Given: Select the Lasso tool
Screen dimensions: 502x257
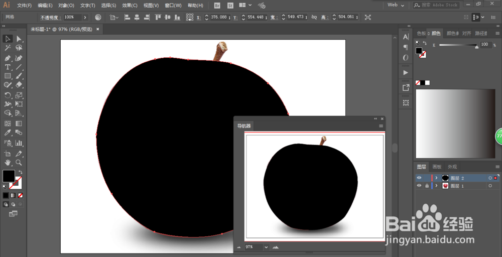Looking at the screenshot, I should [19, 48].
